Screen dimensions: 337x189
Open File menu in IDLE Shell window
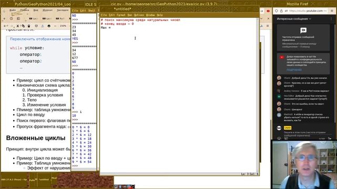click(x=75, y=10)
